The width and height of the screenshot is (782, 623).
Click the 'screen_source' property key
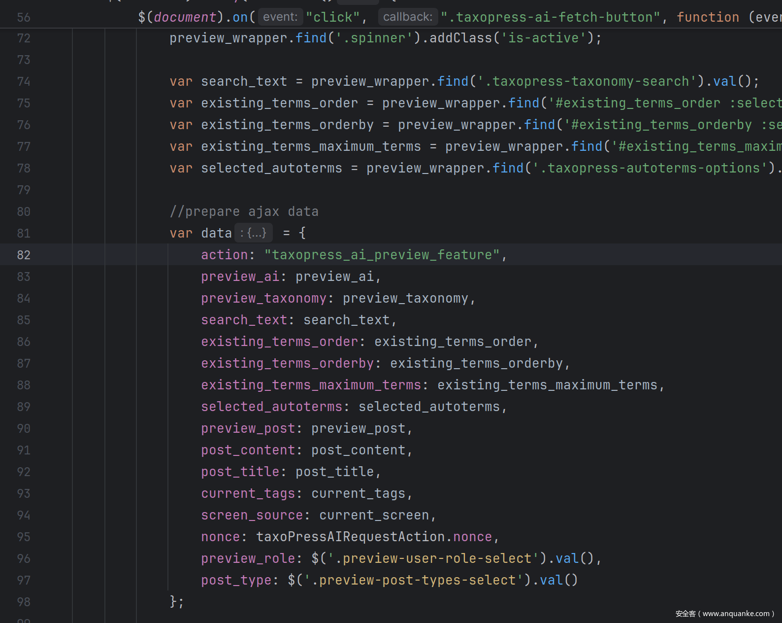point(252,515)
